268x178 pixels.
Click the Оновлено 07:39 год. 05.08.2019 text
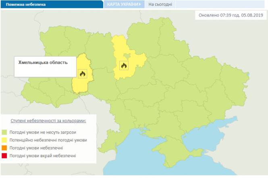(x=231, y=15)
